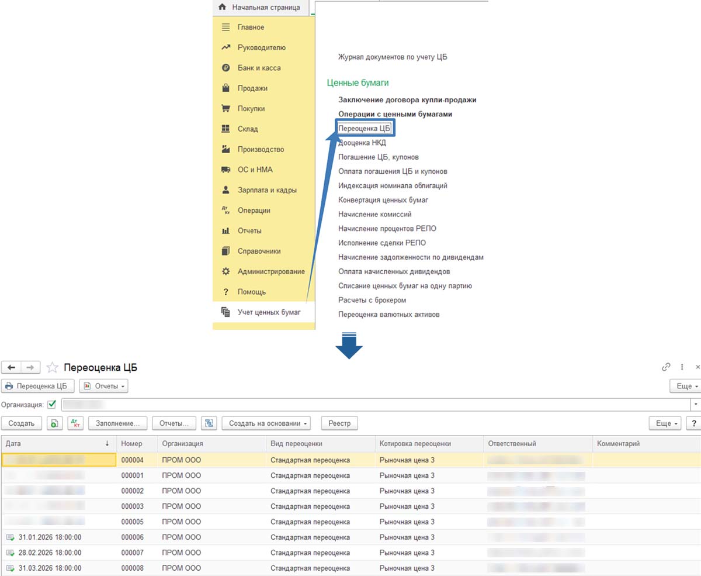This screenshot has width=701, height=576.
Task: Select the row dated 31.01.2026 18:00:00
Action: click(350, 537)
